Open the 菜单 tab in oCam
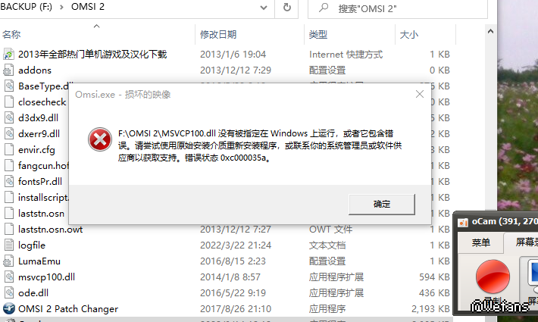The height and width of the screenshot is (322, 538). (x=480, y=242)
